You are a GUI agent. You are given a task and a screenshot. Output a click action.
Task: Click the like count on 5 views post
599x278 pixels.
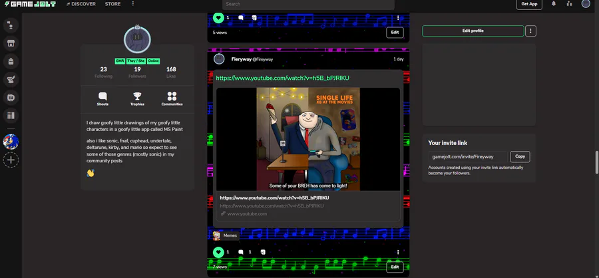point(228,17)
